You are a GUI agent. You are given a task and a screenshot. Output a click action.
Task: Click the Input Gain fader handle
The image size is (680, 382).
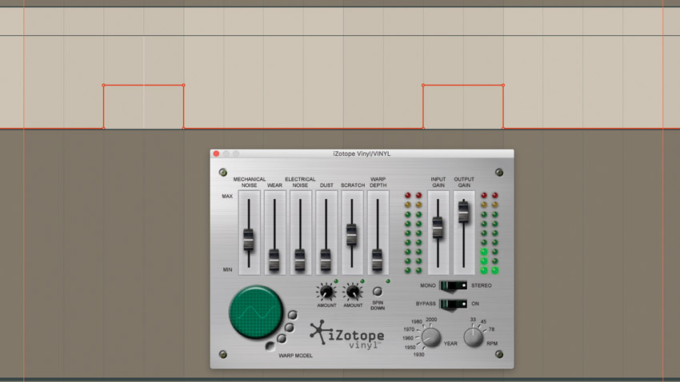[438, 228]
